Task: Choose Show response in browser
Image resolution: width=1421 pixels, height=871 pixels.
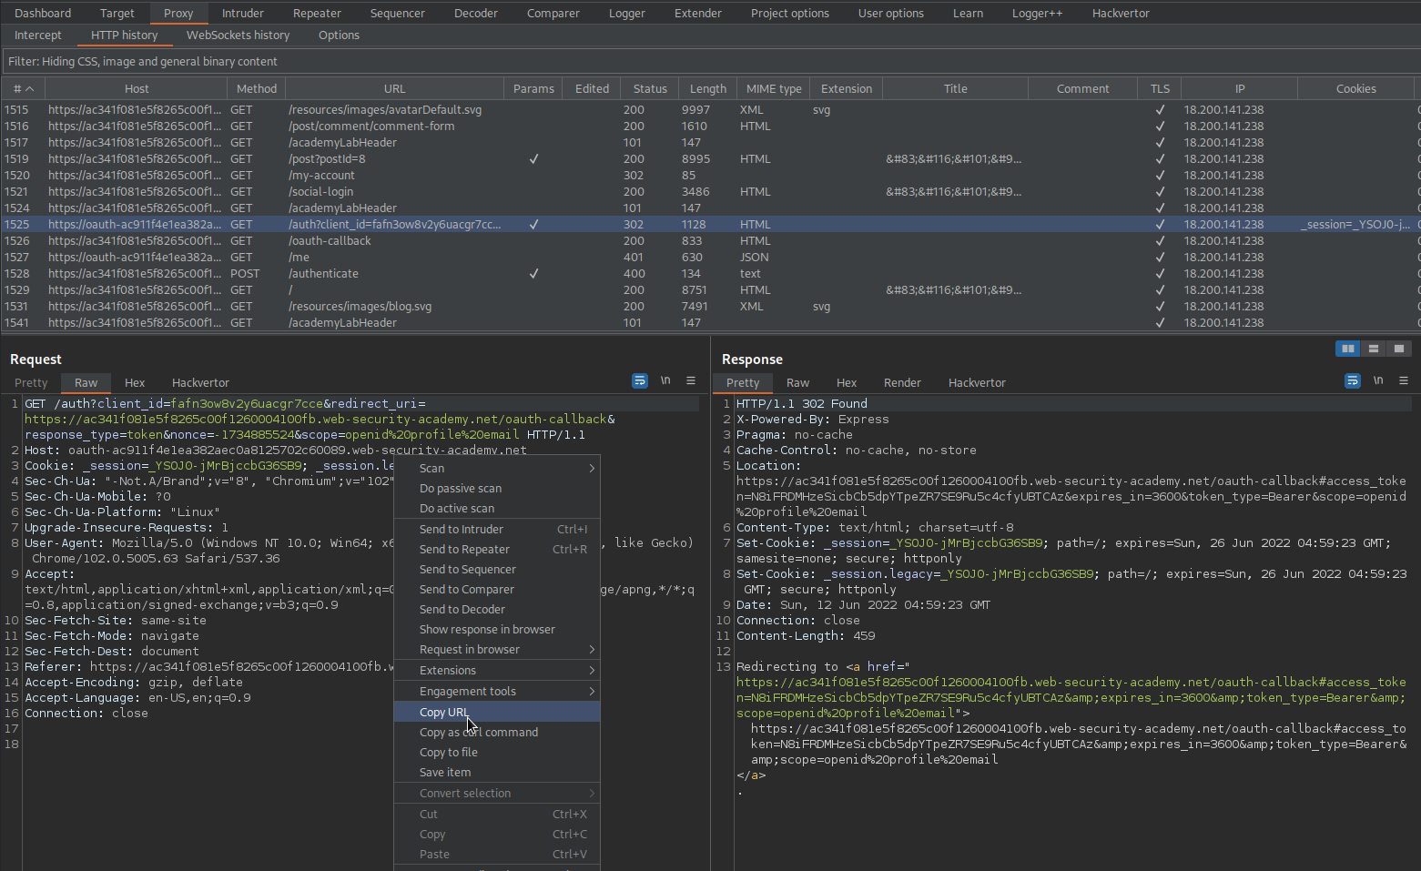Action: (497, 629)
